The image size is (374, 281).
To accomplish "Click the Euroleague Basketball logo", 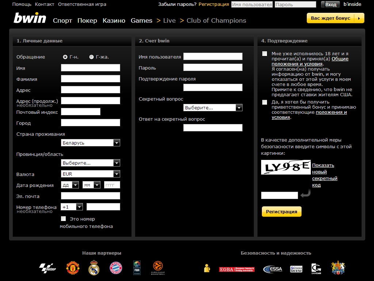I will [x=158, y=268].
